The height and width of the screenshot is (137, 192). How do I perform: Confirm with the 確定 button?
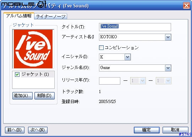coord(147,130)
